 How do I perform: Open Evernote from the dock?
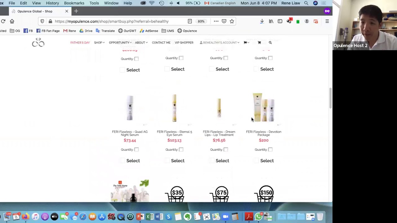point(187,217)
